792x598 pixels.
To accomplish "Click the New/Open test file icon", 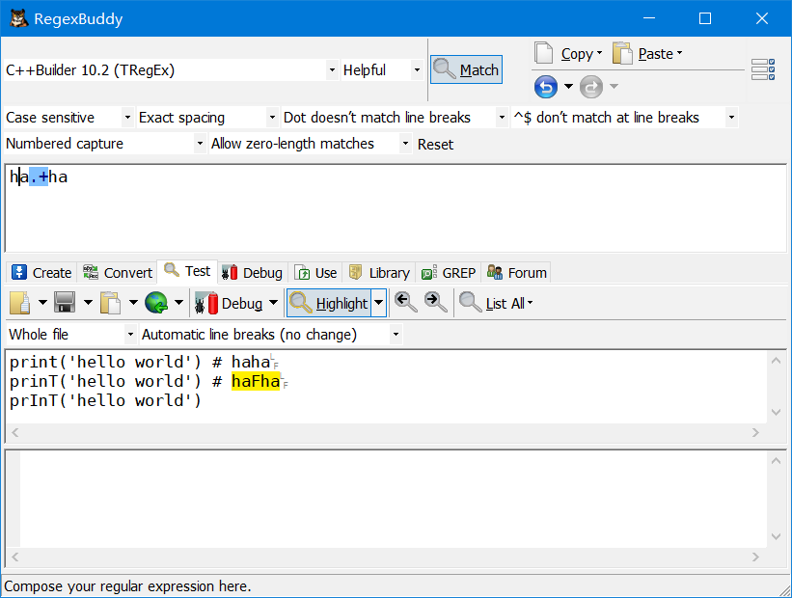I will click(19, 303).
